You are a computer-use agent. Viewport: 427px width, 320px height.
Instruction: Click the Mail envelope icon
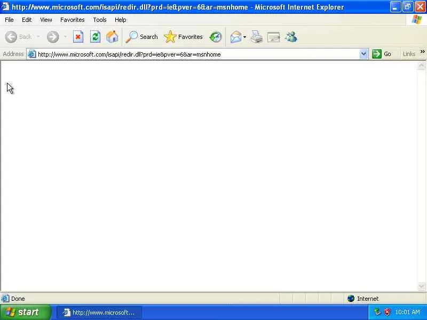click(x=236, y=37)
